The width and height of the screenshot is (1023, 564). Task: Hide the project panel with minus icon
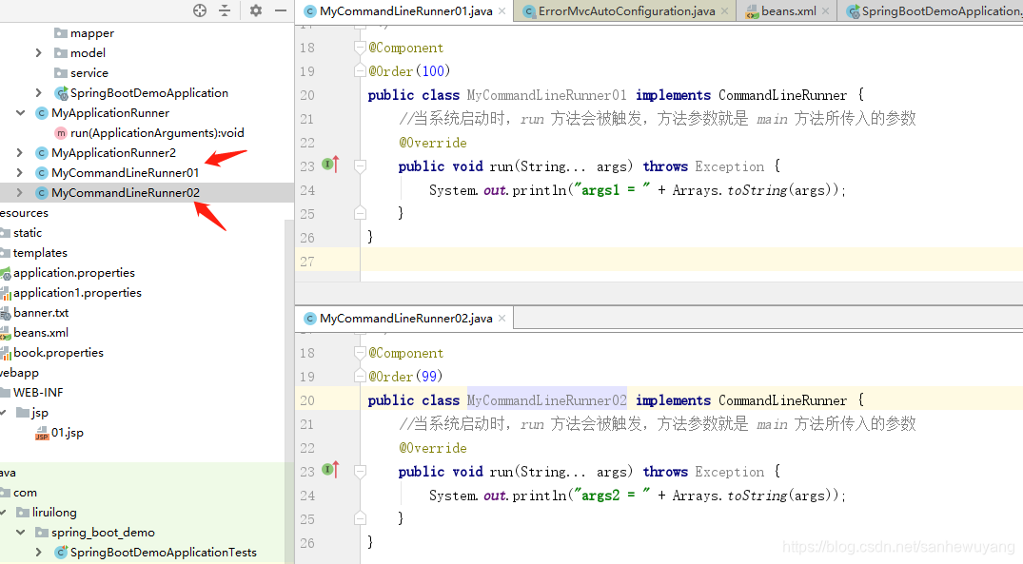click(x=281, y=10)
